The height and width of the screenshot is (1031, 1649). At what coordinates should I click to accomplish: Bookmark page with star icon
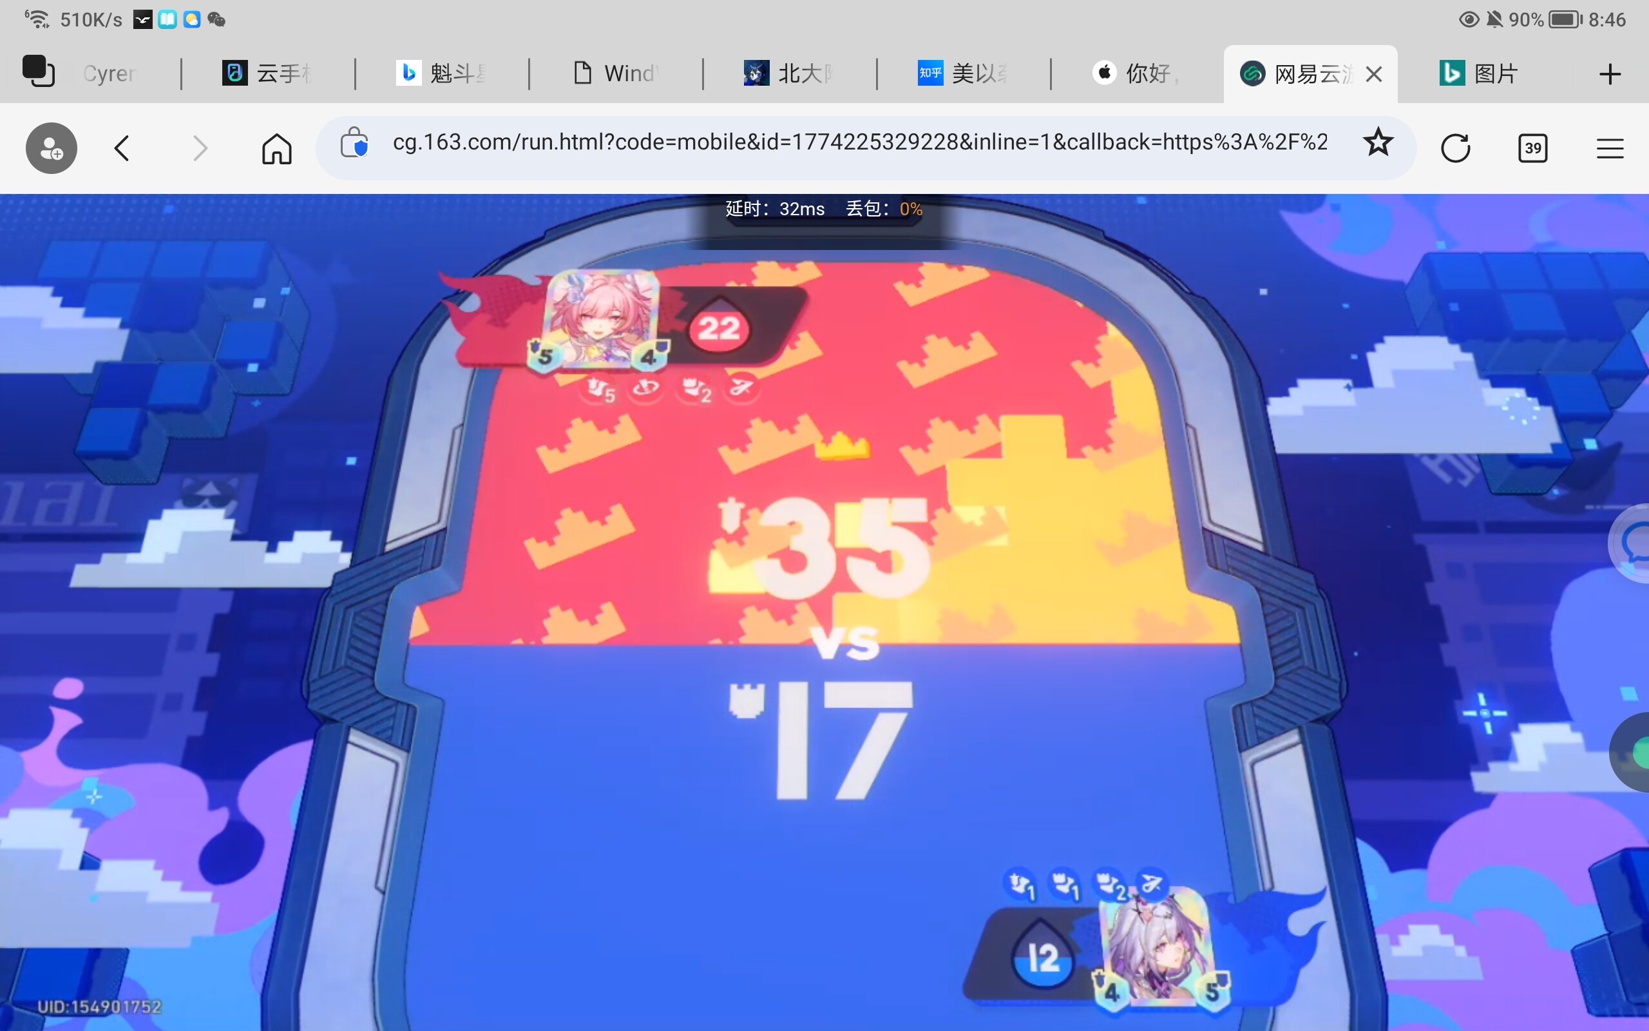point(1378,143)
